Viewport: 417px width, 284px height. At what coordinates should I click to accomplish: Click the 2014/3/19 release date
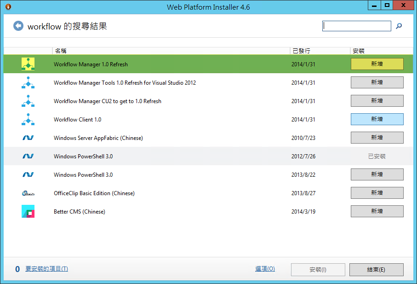pyautogui.click(x=303, y=212)
